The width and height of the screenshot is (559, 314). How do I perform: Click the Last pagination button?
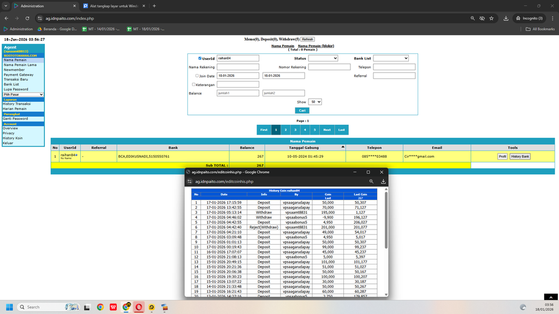pos(342,130)
